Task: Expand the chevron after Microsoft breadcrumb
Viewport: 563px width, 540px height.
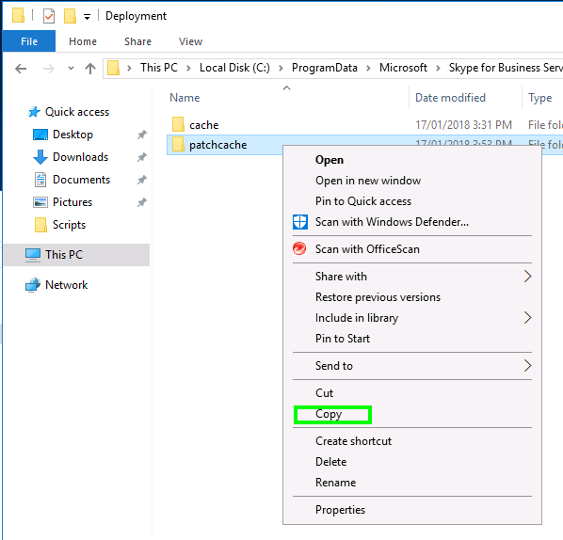Action: pos(438,68)
